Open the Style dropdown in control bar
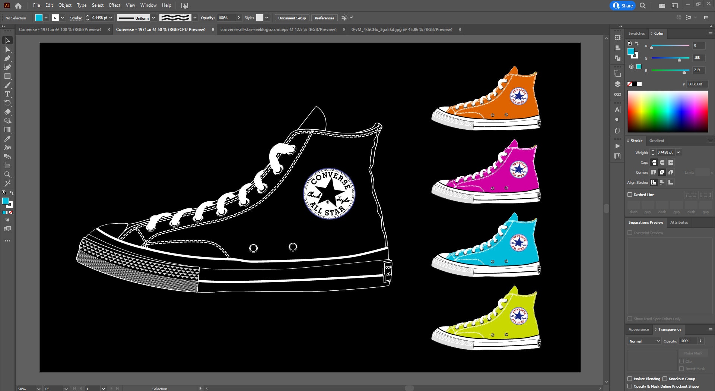Image resolution: width=715 pixels, height=391 pixels. [x=267, y=18]
